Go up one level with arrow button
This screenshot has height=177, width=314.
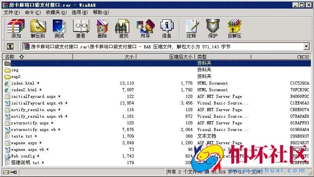click(10, 47)
